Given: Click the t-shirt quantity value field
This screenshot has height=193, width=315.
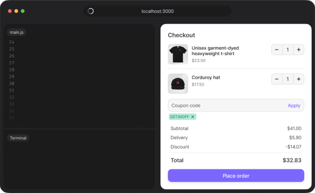Looking at the screenshot, I should [287, 50].
